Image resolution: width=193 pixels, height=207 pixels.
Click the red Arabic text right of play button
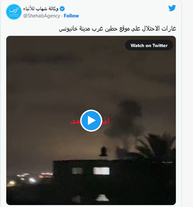pos(106,121)
